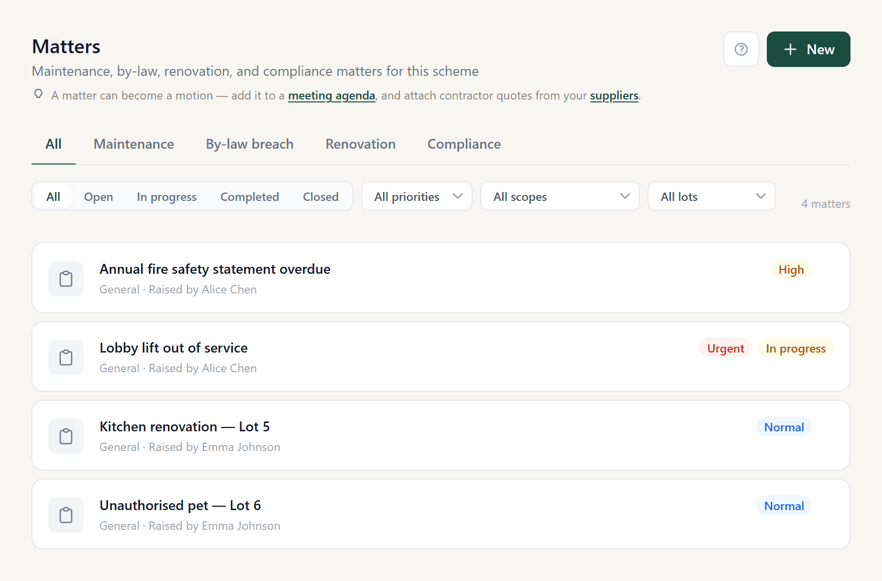
Task: Expand the All lots dropdown
Action: 712,196
